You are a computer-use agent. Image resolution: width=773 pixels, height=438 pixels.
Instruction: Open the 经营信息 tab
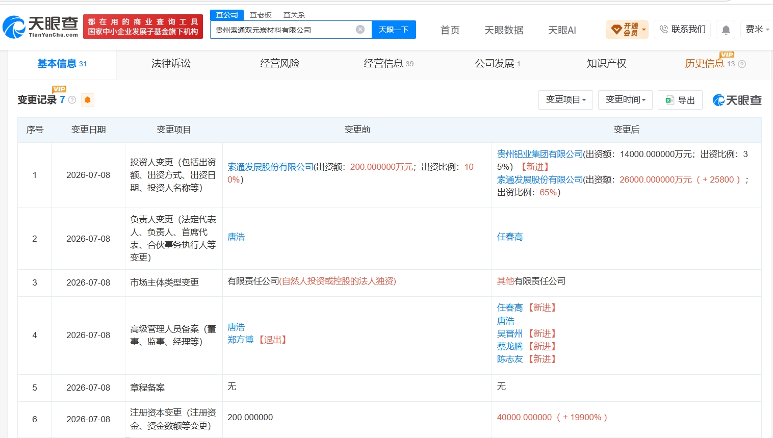(389, 64)
